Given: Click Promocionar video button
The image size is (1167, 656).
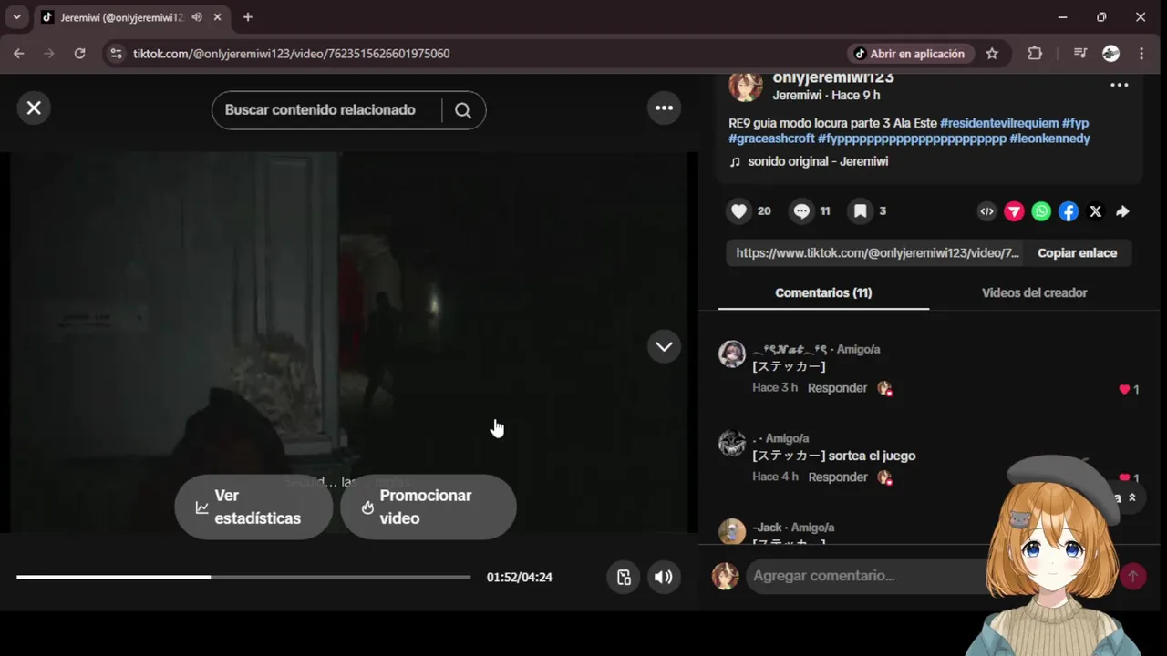Looking at the screenshot, I should pos(428,507).
